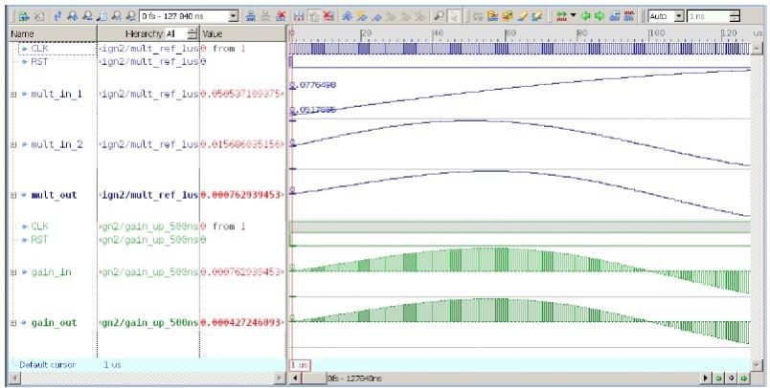Select the bold mult_out signal name

tap(54, 195)
